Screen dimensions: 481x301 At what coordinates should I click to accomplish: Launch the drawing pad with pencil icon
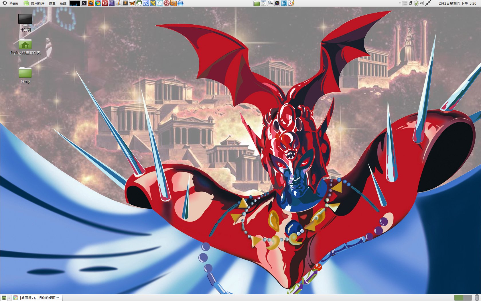[291, 3]
